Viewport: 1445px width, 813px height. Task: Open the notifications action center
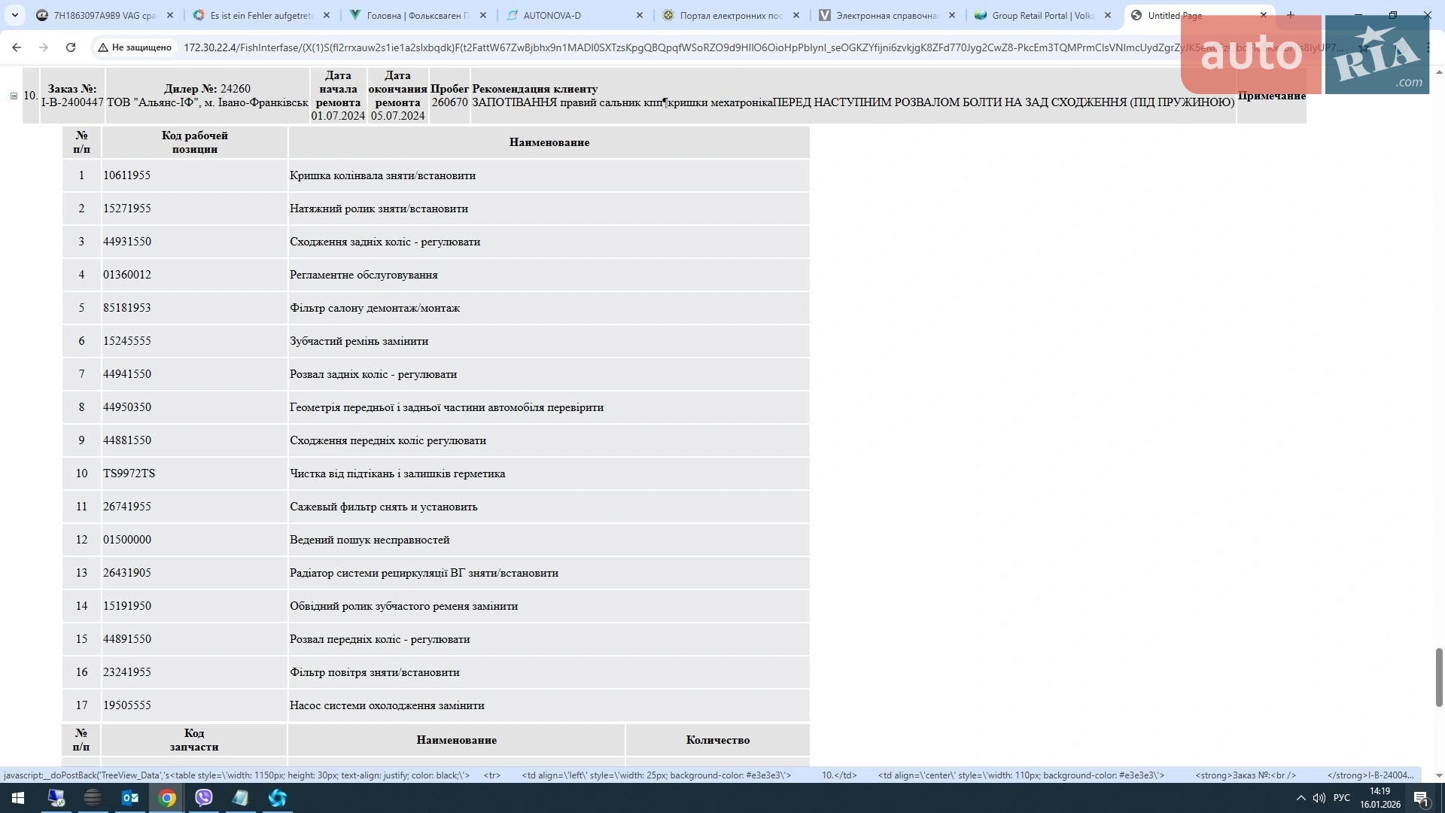1421,798
